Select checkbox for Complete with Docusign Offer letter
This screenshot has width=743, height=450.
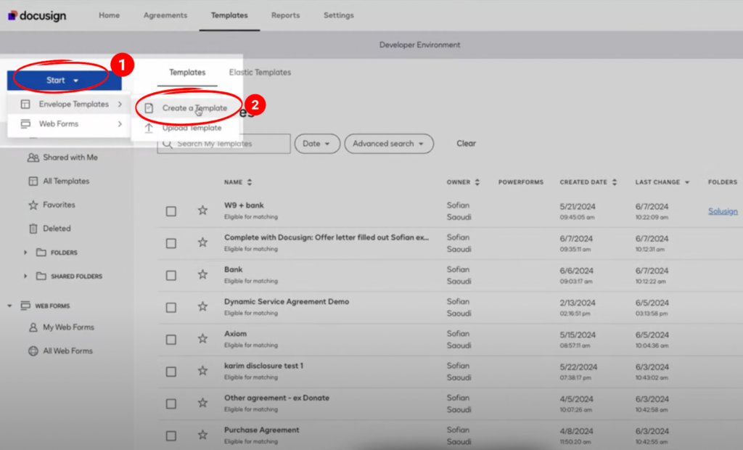coord(171,243)
